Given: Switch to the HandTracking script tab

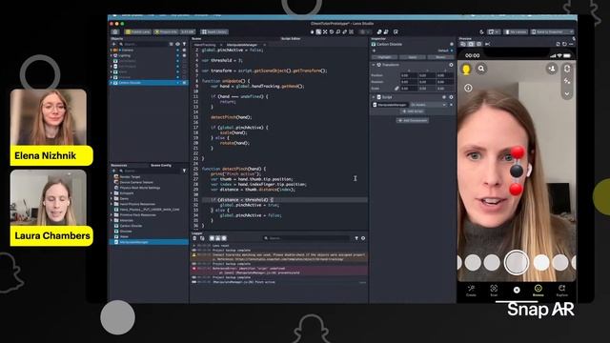Looking at the screenshot, I should coord(205,45).
